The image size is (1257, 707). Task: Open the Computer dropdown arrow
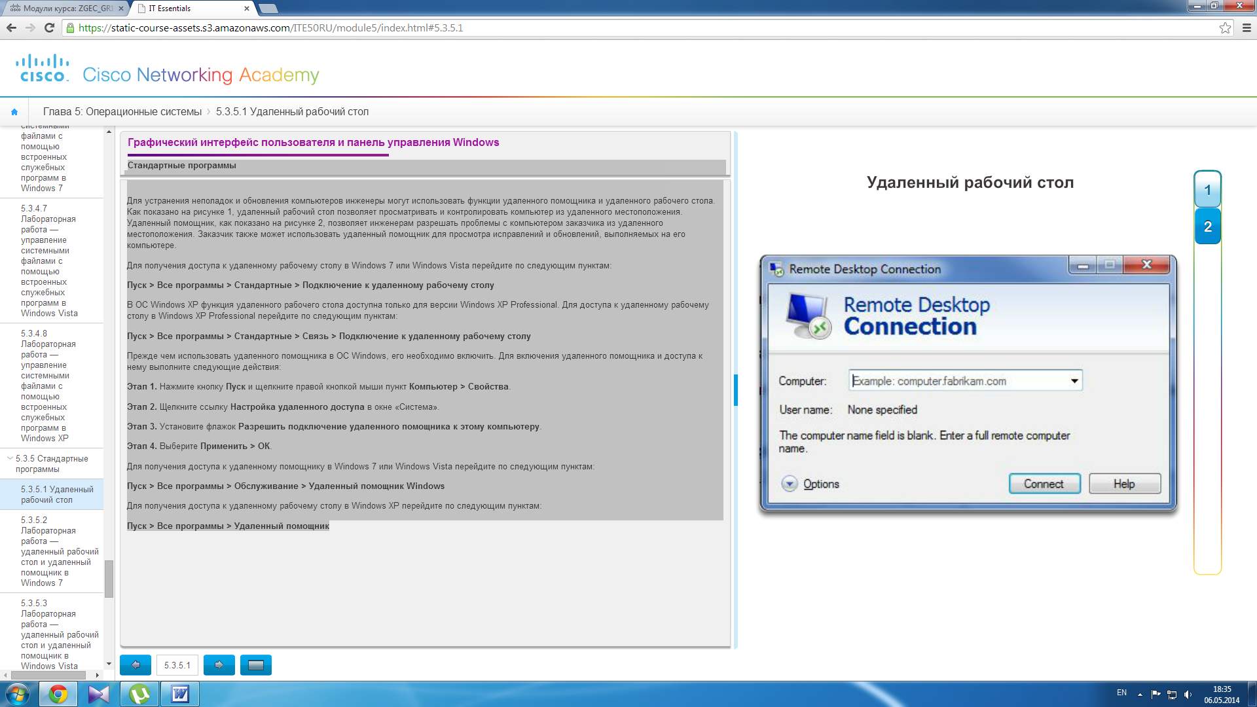point(1074,381)
